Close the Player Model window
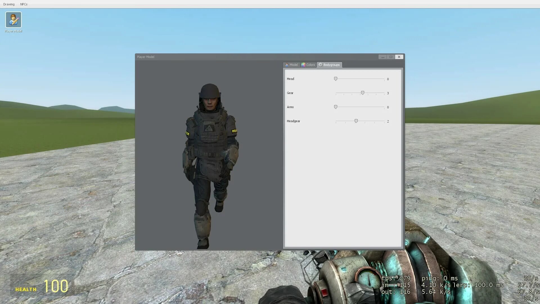This screenshot has height=304, width=540. 399,57
